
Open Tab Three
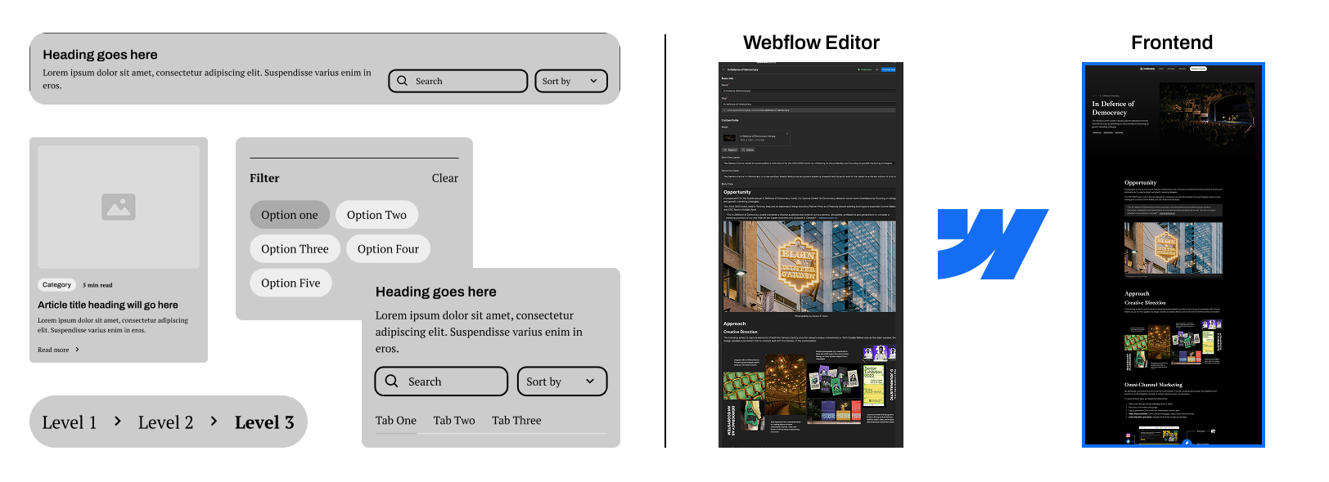pos(516,421)
